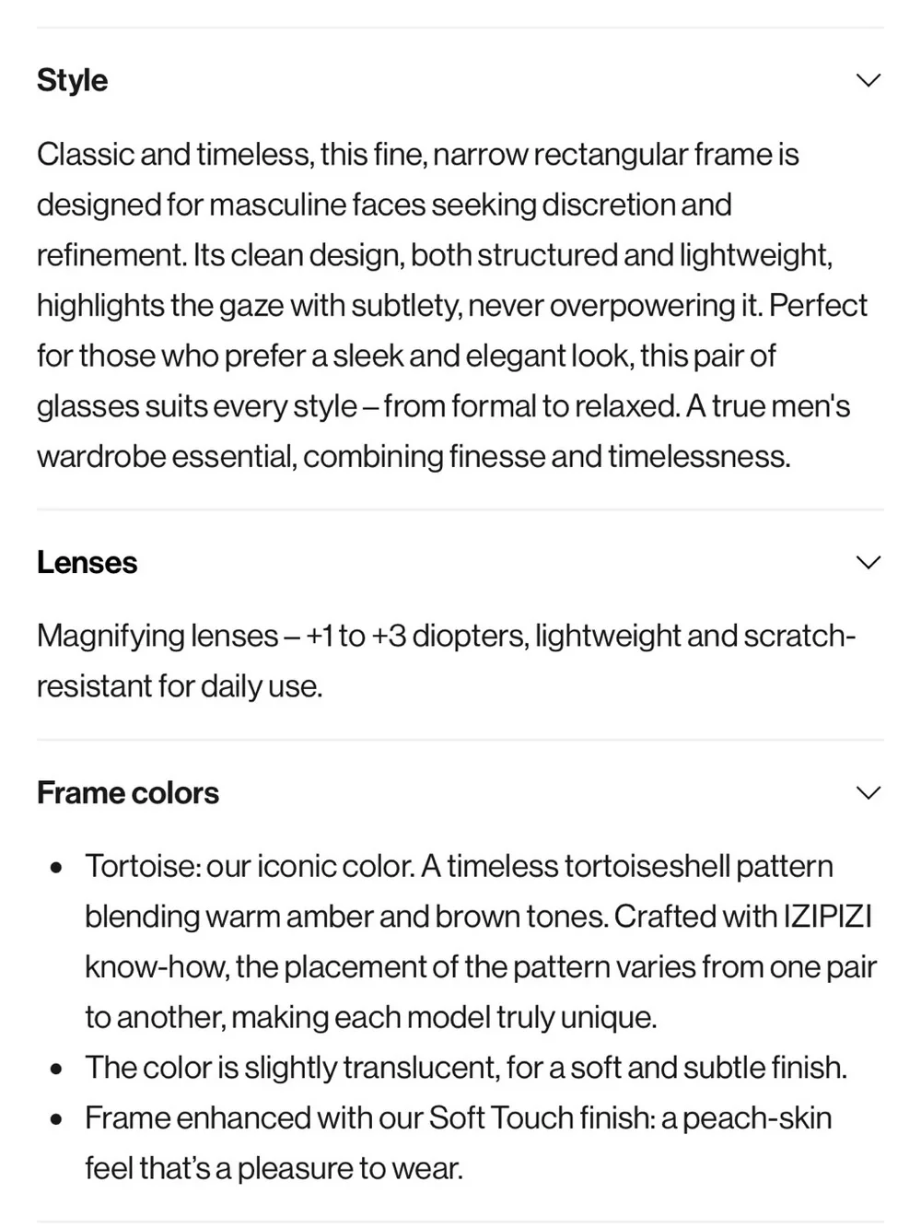The height and width of the screenshot is (1228, 921).
Task: Click the Lenses section heading
Action: (x=87, y=562)
